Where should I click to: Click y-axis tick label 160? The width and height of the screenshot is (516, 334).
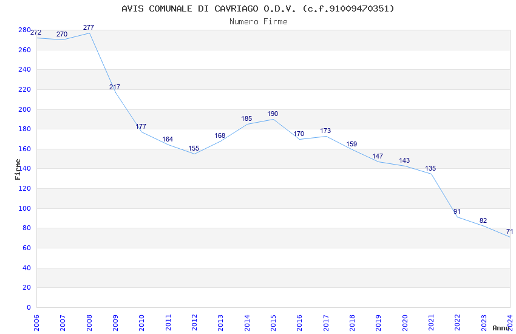(x=25, y=149)
